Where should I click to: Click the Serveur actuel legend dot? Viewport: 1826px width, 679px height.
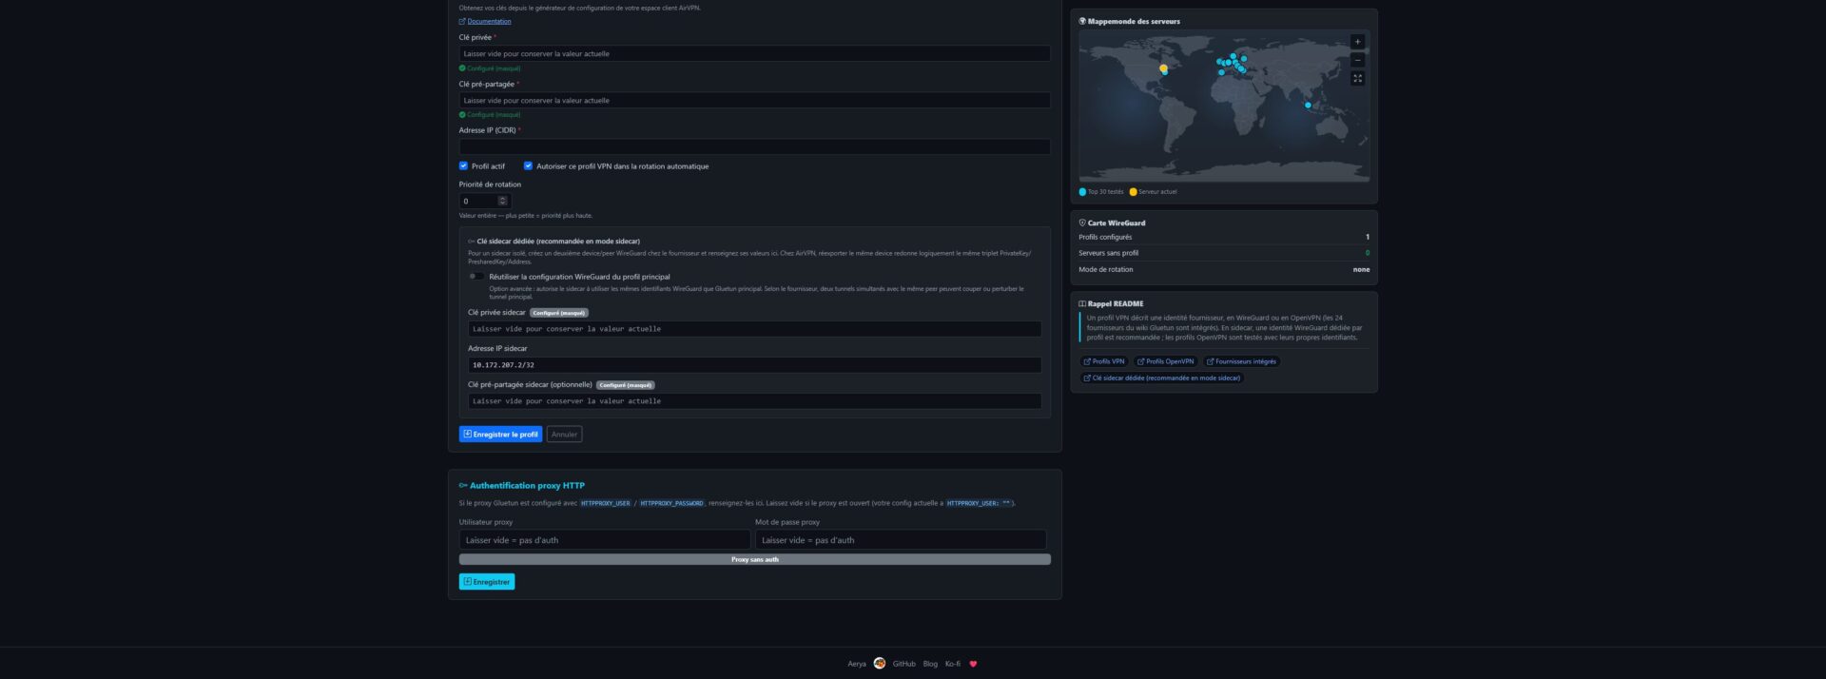[x=1133, y=192]
